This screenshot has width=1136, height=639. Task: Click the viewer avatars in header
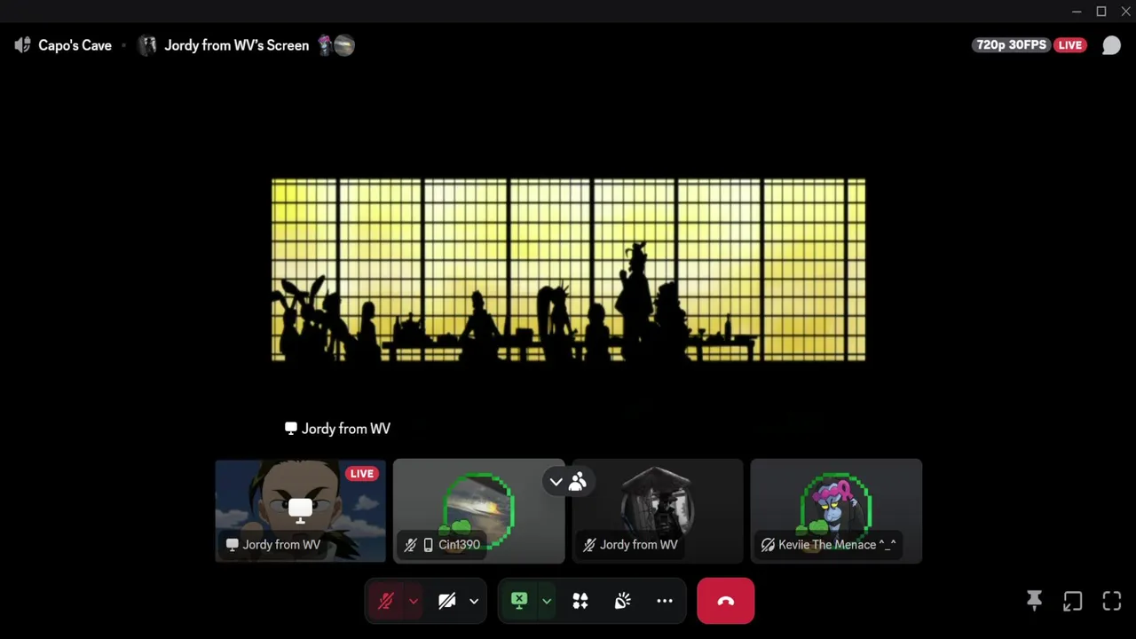(336, 45)
